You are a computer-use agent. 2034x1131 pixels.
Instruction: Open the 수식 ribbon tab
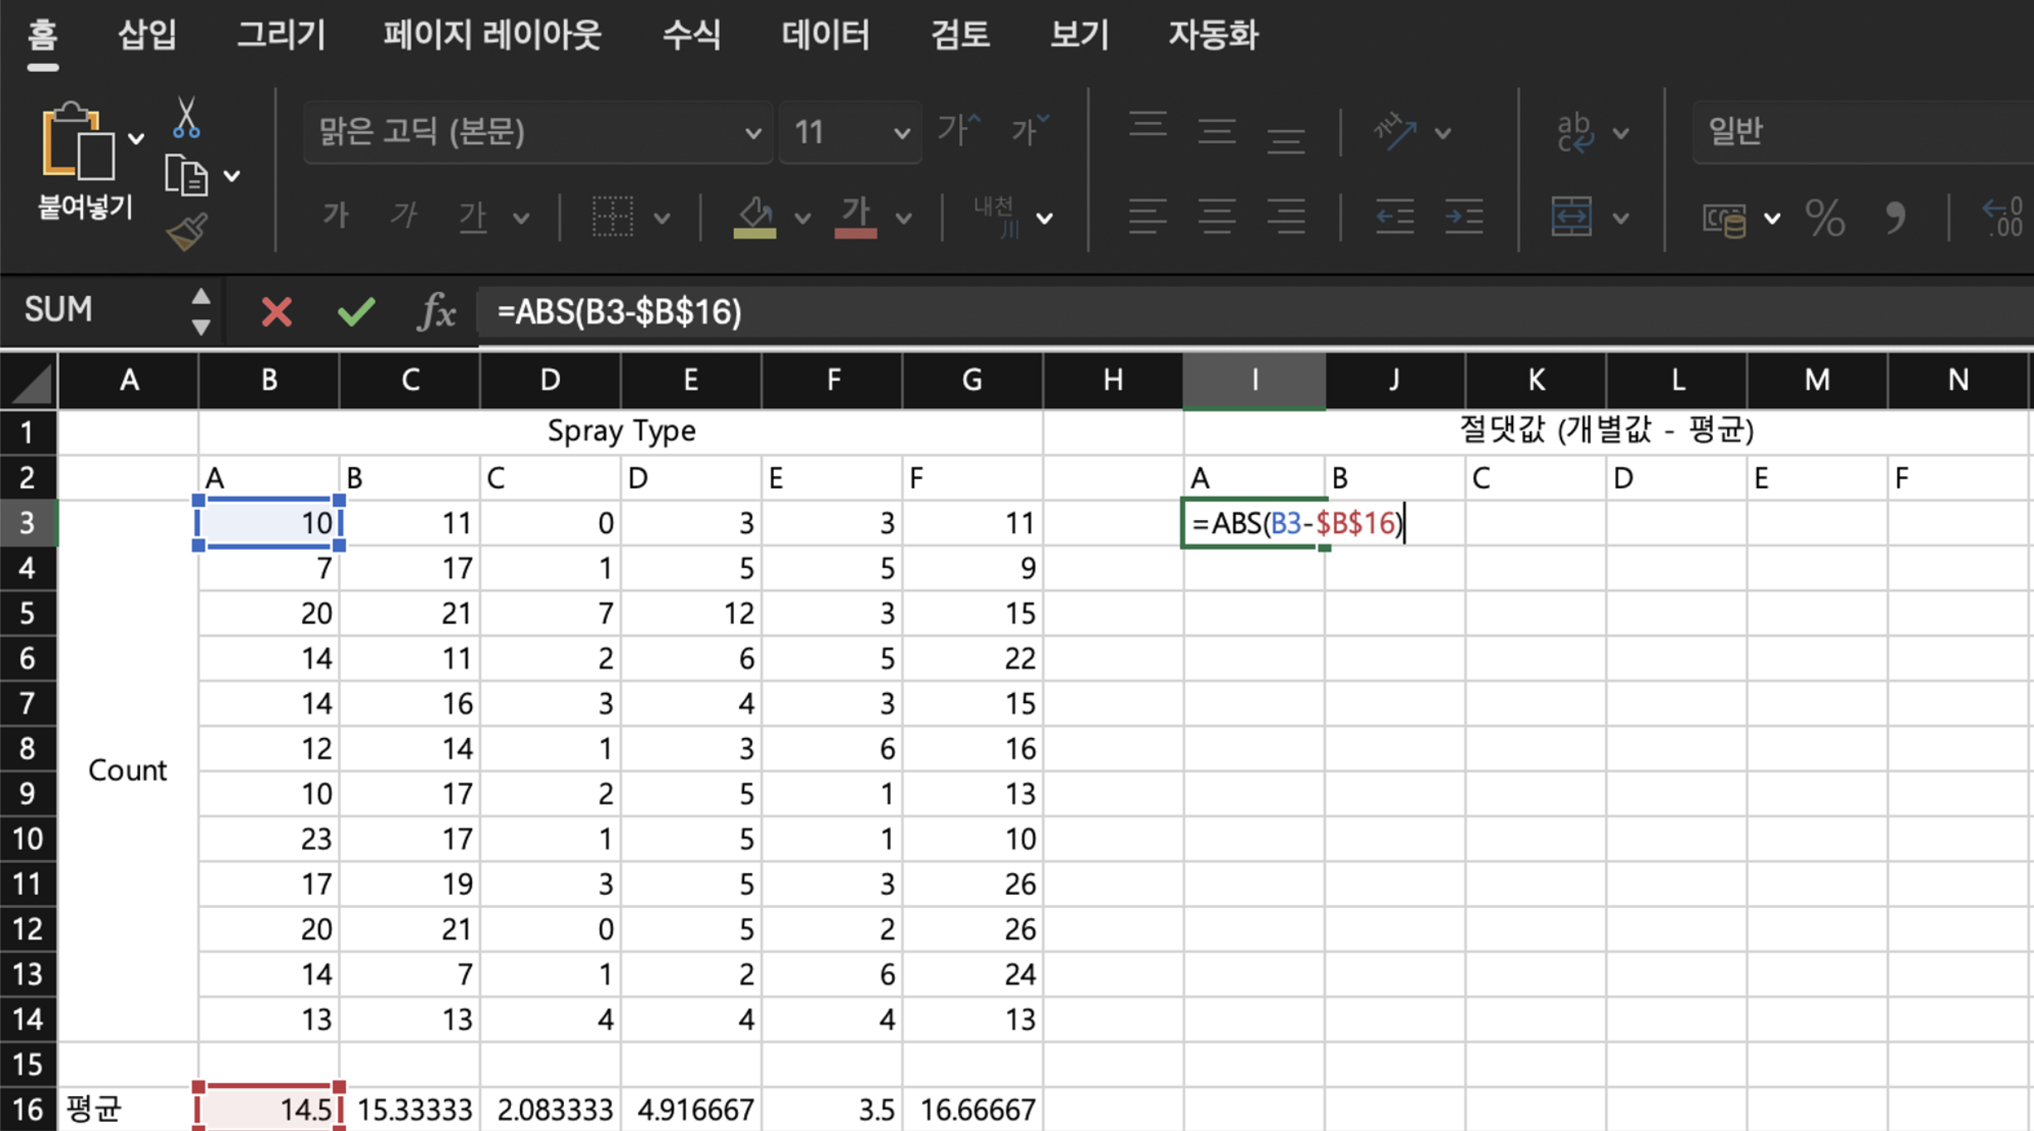[x=691, y=35]
